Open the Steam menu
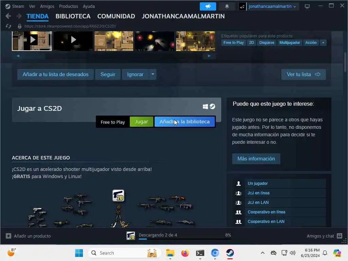 click(x=18, y=6)
